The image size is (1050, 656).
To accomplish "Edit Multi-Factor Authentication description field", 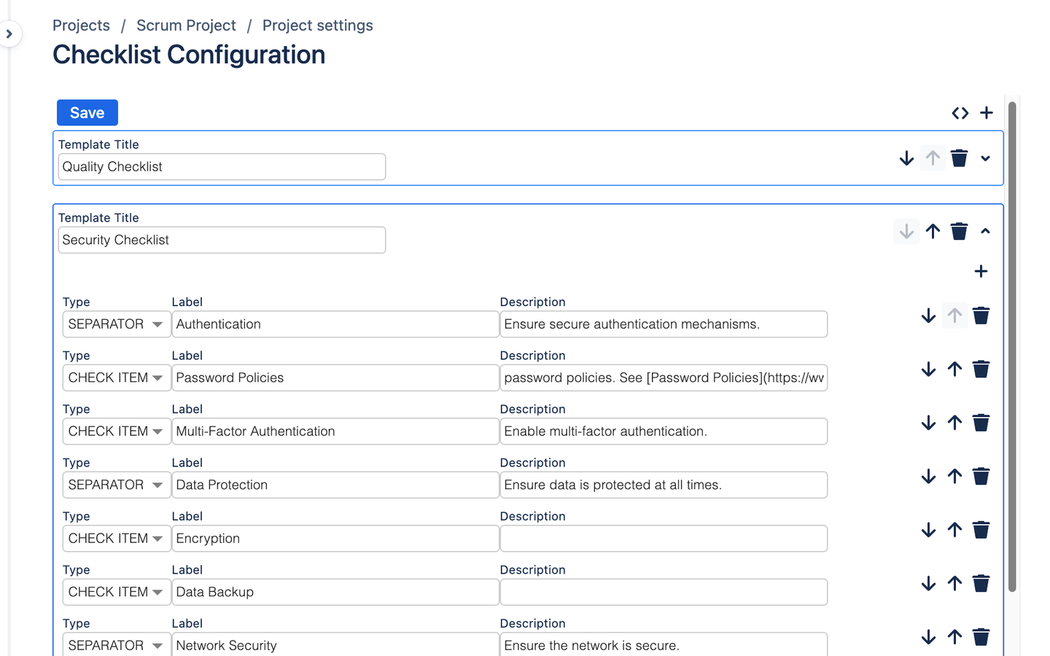I will click(x=664, y=432).
